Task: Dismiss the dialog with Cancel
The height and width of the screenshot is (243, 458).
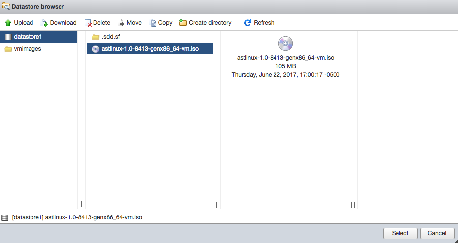Action: pos(437,233)
